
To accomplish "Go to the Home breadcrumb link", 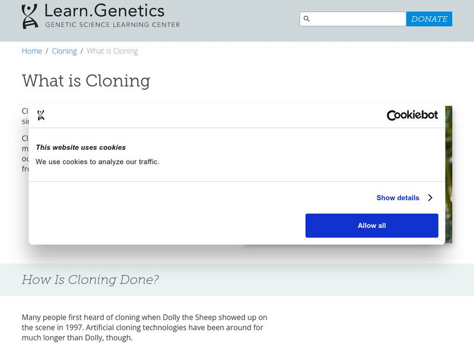I will [32, 51].
